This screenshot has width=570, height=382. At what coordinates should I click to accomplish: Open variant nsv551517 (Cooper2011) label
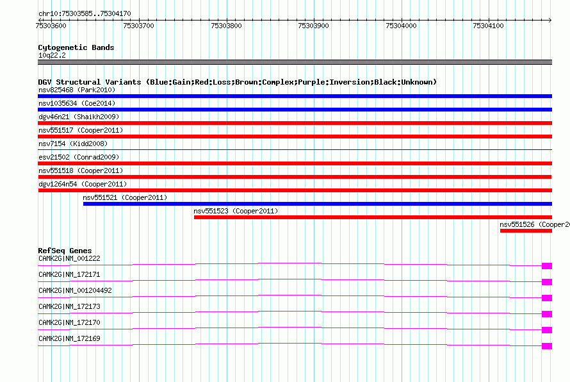coord(81,130)
